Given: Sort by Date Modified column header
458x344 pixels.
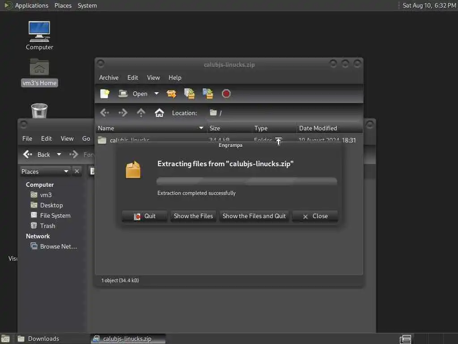Looking at the screenshot, I should [x=329, y=128].
